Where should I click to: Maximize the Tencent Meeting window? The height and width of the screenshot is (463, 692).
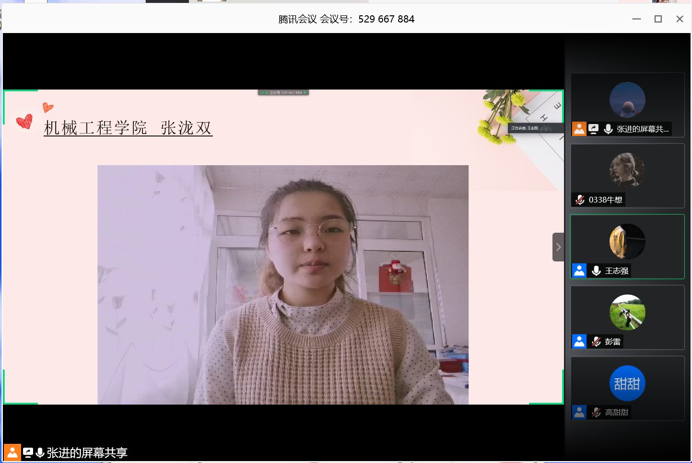click(658, 19)
